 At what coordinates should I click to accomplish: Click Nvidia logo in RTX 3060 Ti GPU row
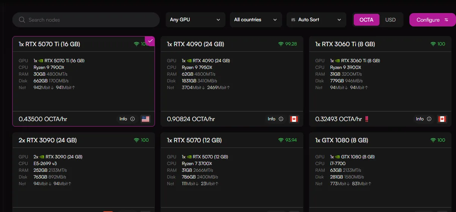337,61
